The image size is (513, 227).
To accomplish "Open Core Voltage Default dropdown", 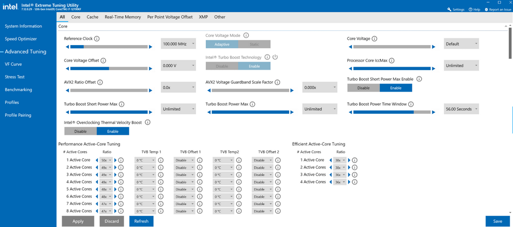I will tap(461, 44).
